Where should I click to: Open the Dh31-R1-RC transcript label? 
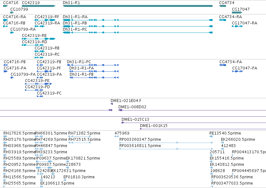pos(75,29)
